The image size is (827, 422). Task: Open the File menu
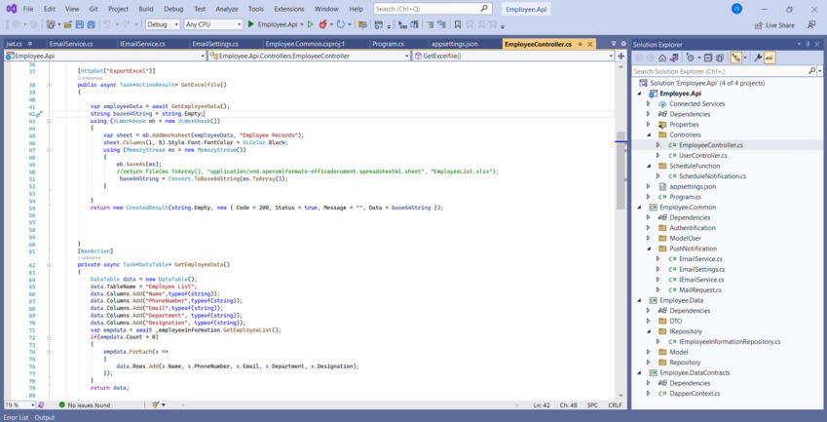[x=28, y=9]
